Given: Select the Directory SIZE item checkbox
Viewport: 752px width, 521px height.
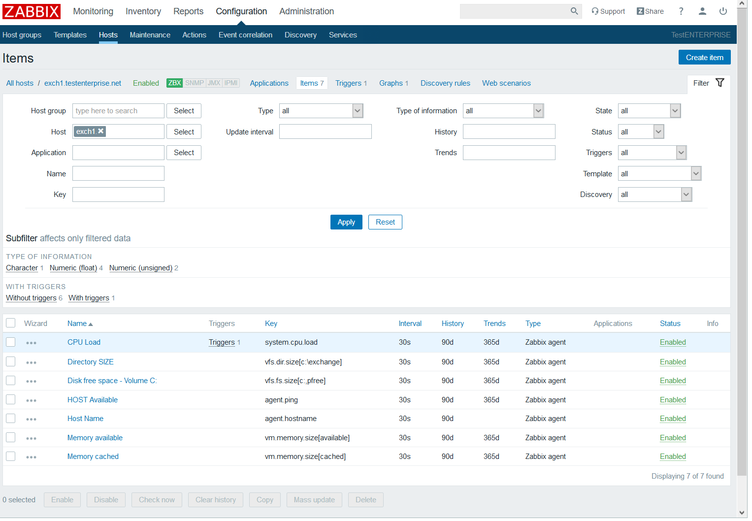Looking at the screenshot, I should [x=11, y=362].
